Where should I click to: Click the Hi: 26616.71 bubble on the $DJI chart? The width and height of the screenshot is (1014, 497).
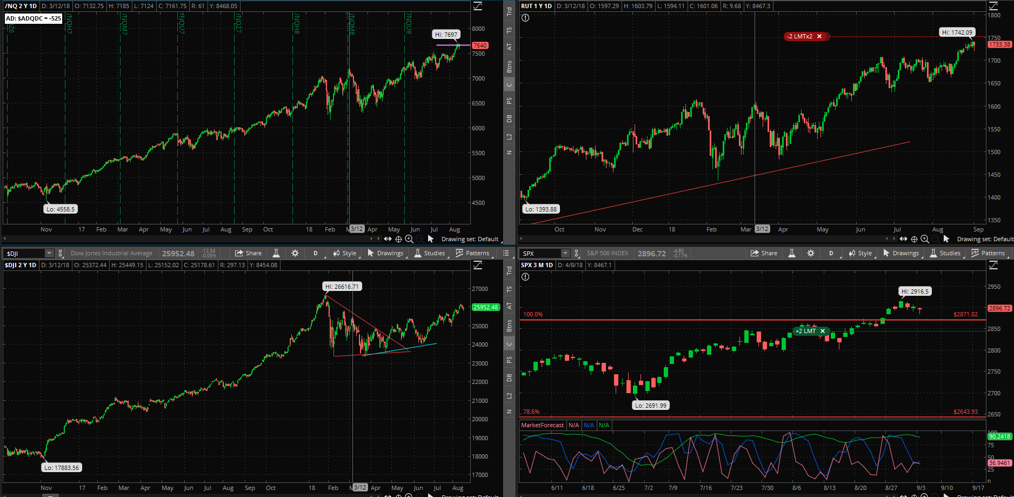[x=342, y=287]
